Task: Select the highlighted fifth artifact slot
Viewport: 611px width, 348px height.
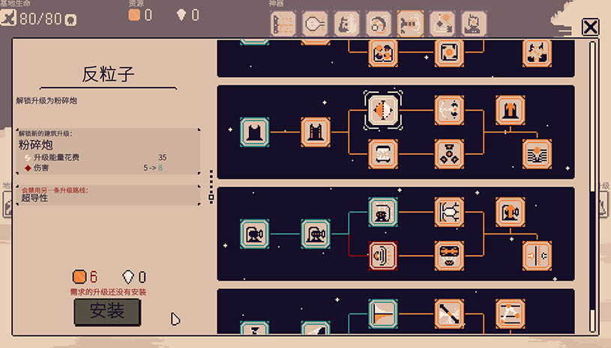Action: coord(410,24)
